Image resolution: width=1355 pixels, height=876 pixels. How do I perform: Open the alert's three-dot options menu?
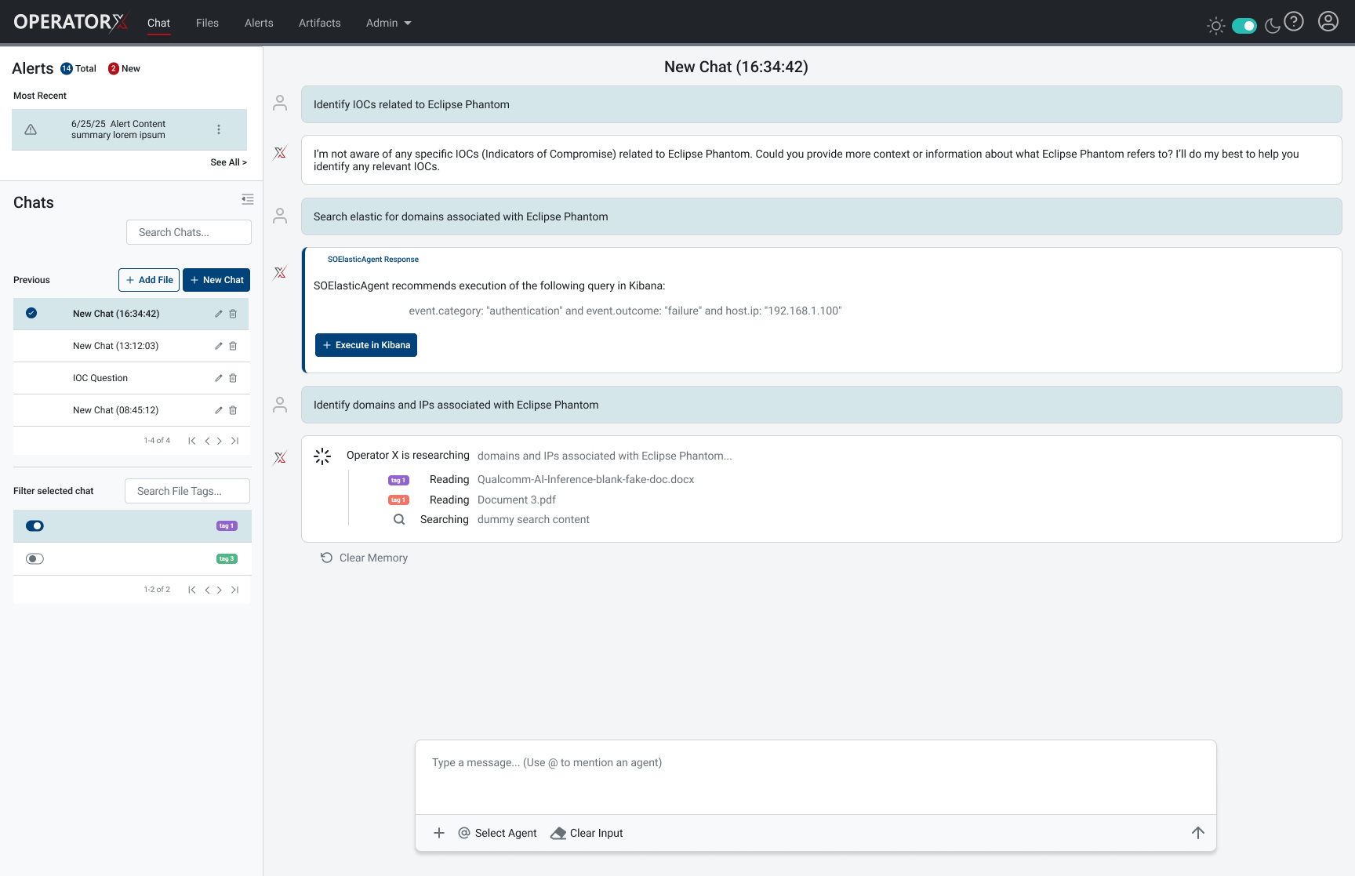click(219, 129)
